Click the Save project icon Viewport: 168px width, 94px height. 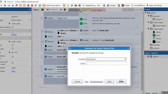point(43,10)
